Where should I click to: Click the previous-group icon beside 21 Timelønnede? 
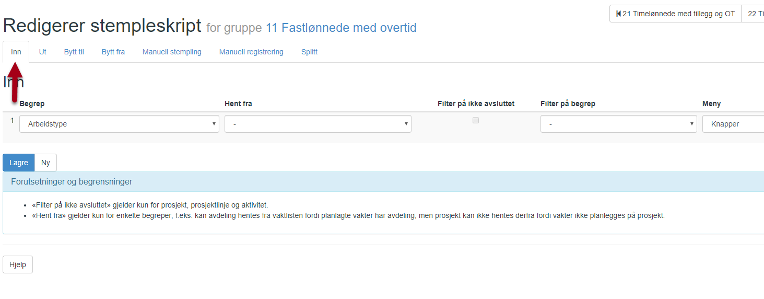tap(619, 14)
